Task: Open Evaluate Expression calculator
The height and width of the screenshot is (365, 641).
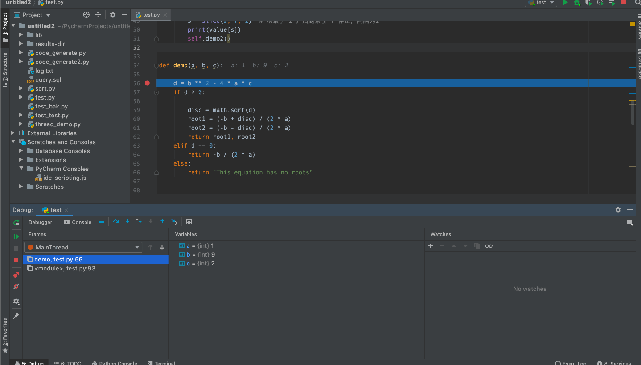Action: [189, 222]
